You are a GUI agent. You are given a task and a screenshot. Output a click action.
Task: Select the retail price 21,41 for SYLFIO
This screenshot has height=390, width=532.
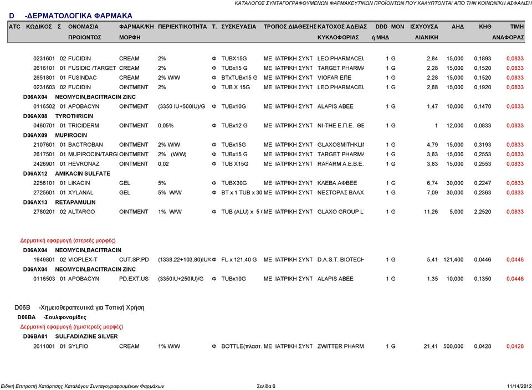pos(431,346)
